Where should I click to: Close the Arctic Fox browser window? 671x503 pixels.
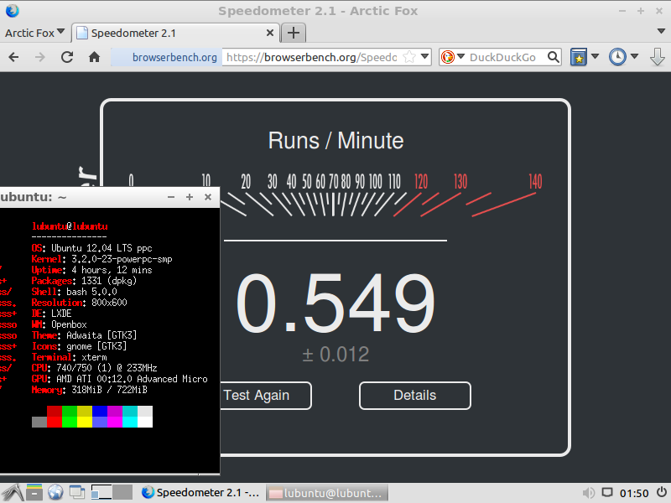(x=659, y=11)
